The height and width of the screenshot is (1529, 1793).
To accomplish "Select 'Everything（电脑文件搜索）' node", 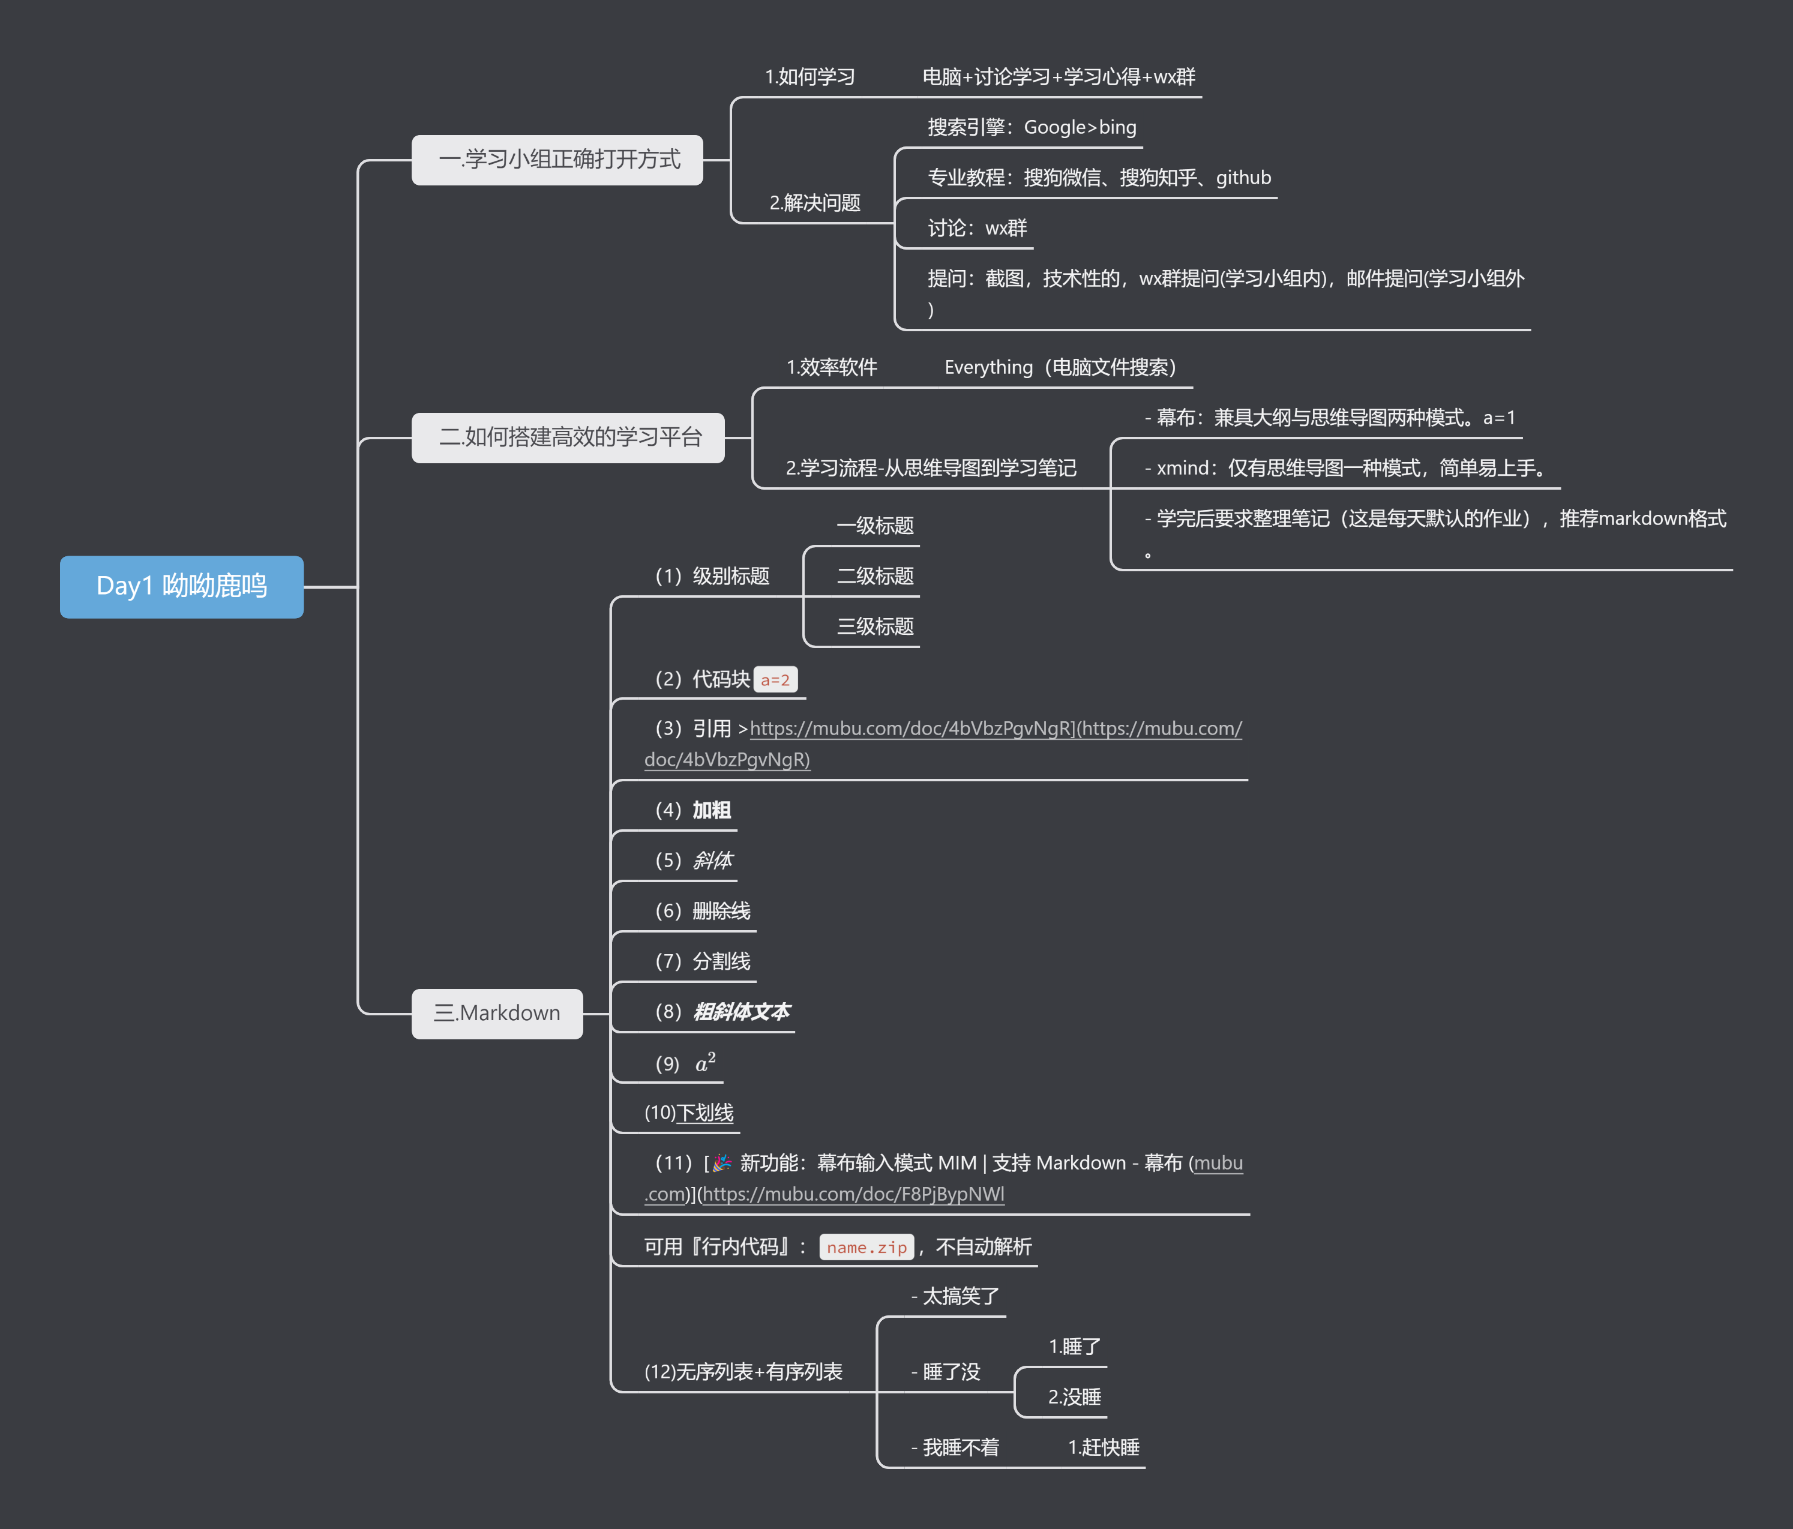I will [x=1060, y=367].
